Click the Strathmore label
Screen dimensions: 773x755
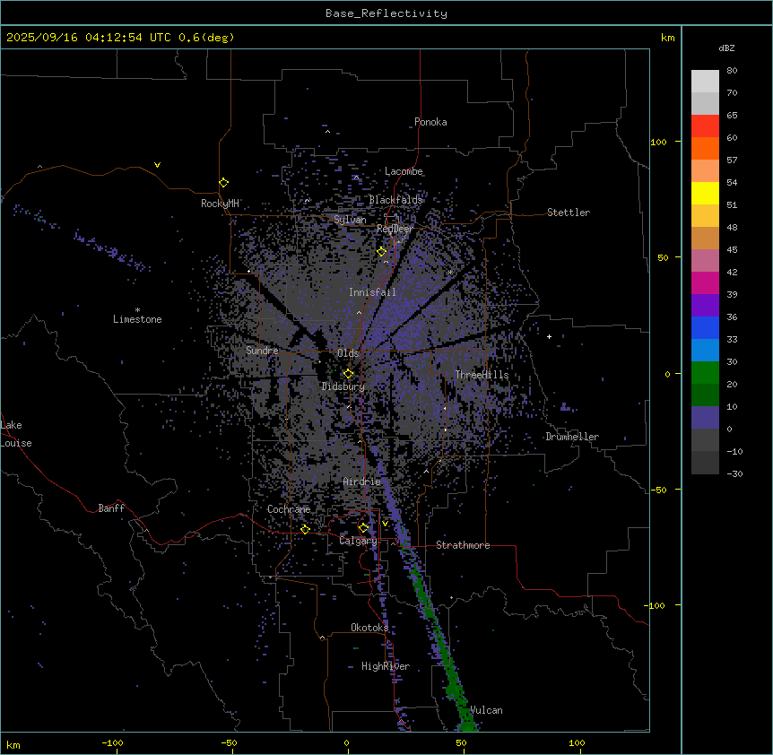[x=463, y=545]
